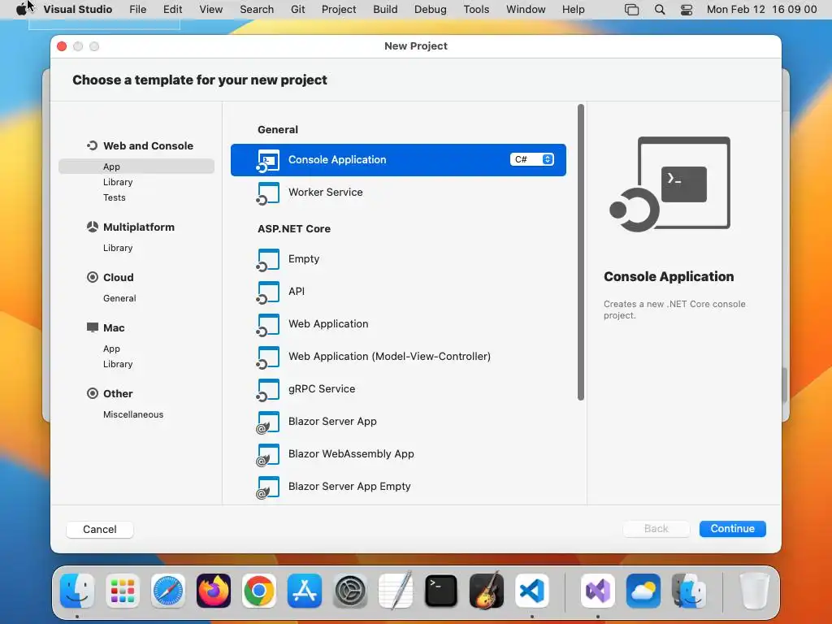This screenshot has height=624, width=832.
Task: Click the Multiplatform category icon
Action: (x=93, y=227)
